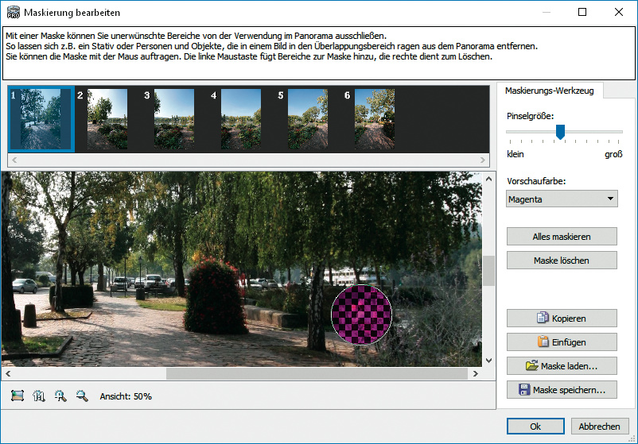Choose thumbnail image 6 in the strip
This screenshot has height=444, width=638.
[x=374, y=119]
